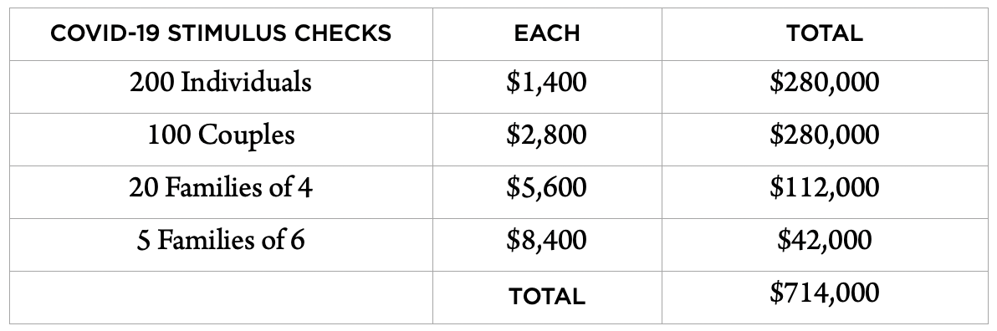Select the 5 Families of 6 cell
This screenshot has width=997, height=331.
[222, 245]
